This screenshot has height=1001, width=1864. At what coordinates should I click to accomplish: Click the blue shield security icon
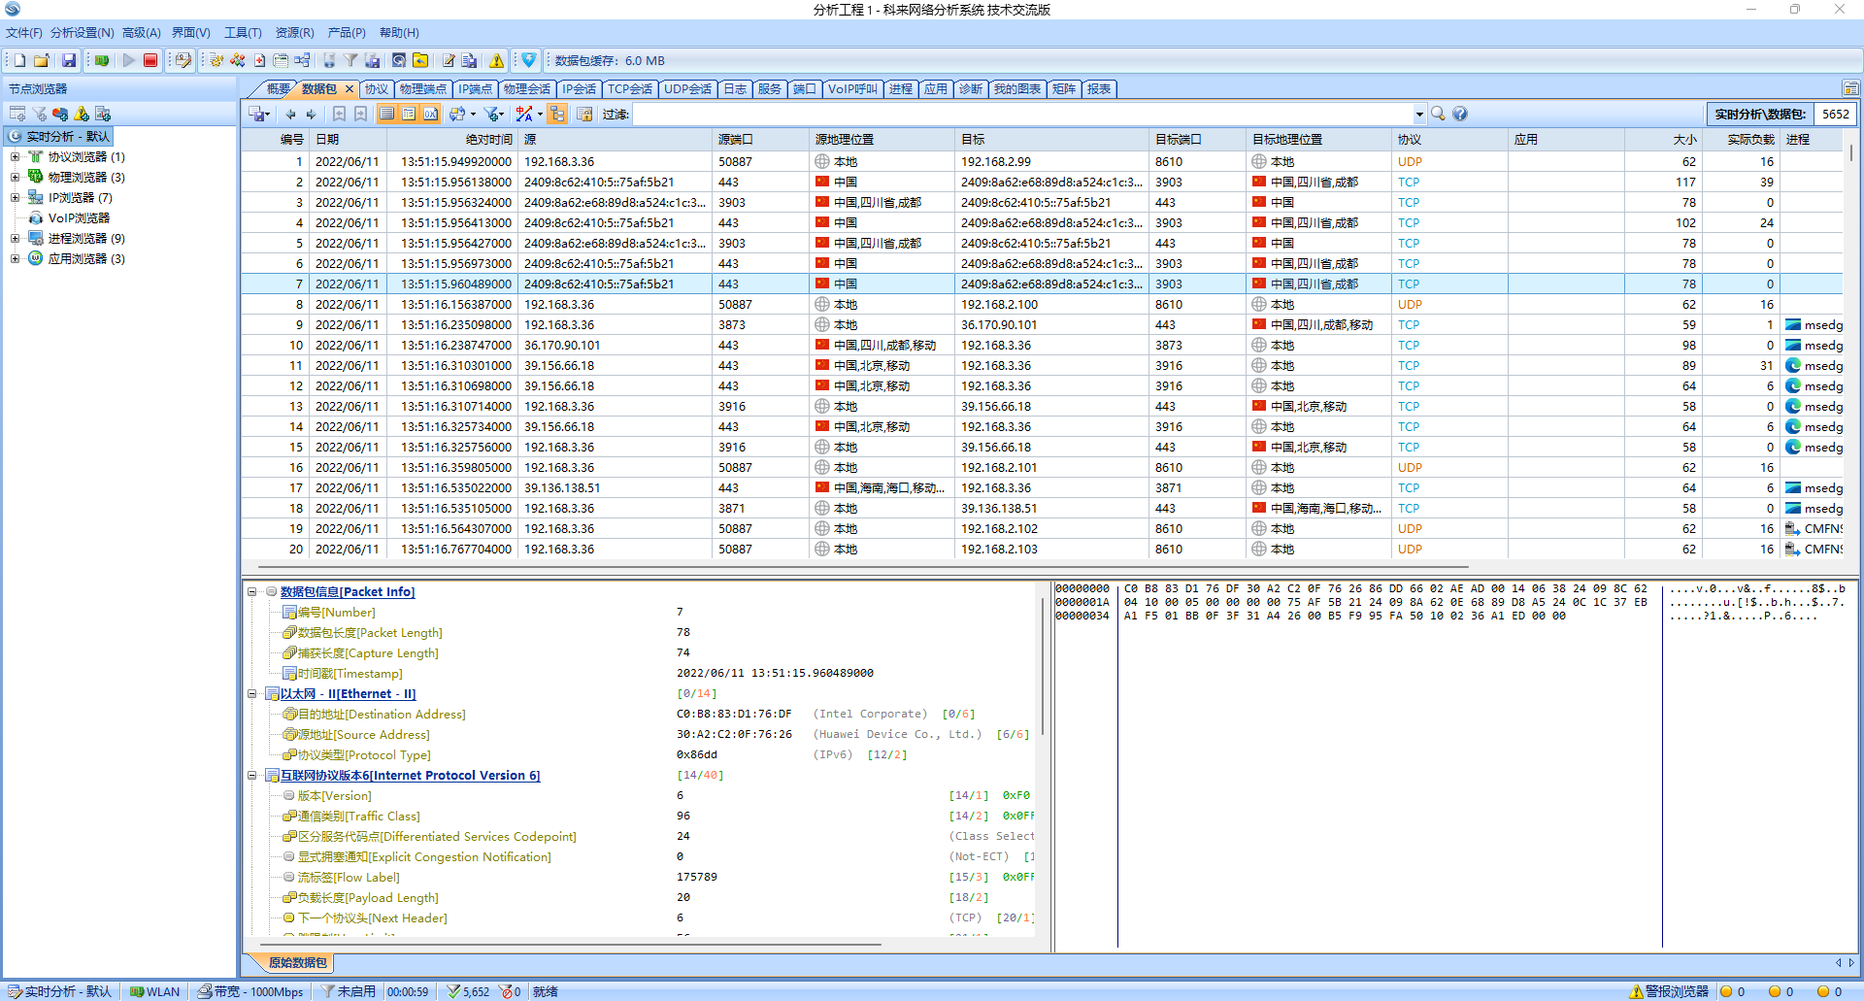pos(529,60)
